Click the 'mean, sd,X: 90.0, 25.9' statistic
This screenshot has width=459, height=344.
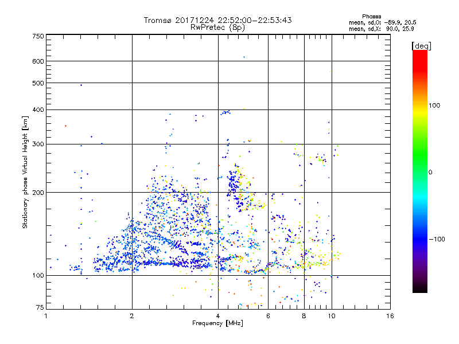pos(382,29)
